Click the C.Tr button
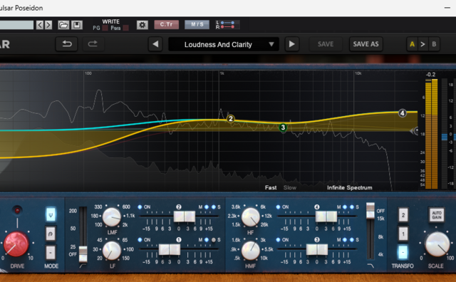This screenshot has height=282, width=456. coord(166,24)
